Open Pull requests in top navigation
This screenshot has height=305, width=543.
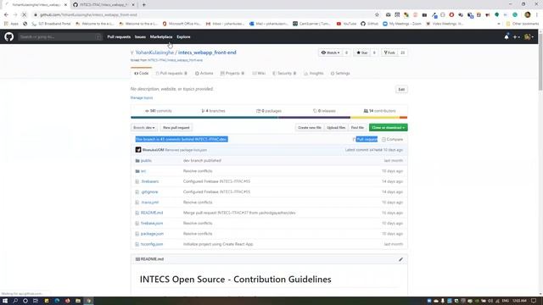click(119, 36)
